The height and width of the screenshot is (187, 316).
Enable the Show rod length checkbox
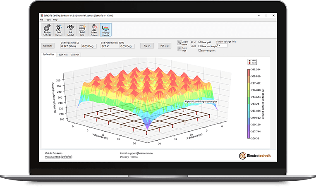coord(199,46)
